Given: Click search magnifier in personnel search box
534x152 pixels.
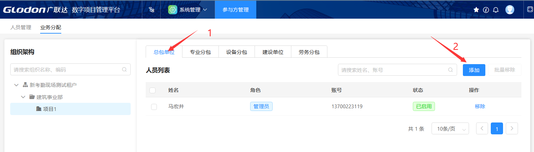Looking at the screenshot, I should coord(450,70).
